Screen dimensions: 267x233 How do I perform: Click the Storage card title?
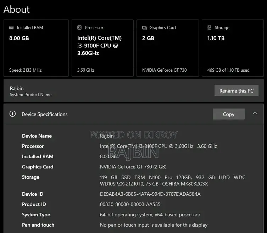pyautogui.click(x=222, y=28)
